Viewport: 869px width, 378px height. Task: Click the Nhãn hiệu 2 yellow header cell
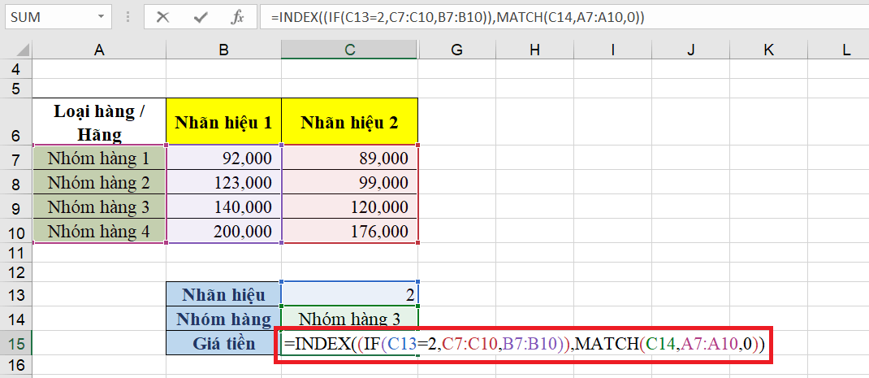tap(349, 122)
